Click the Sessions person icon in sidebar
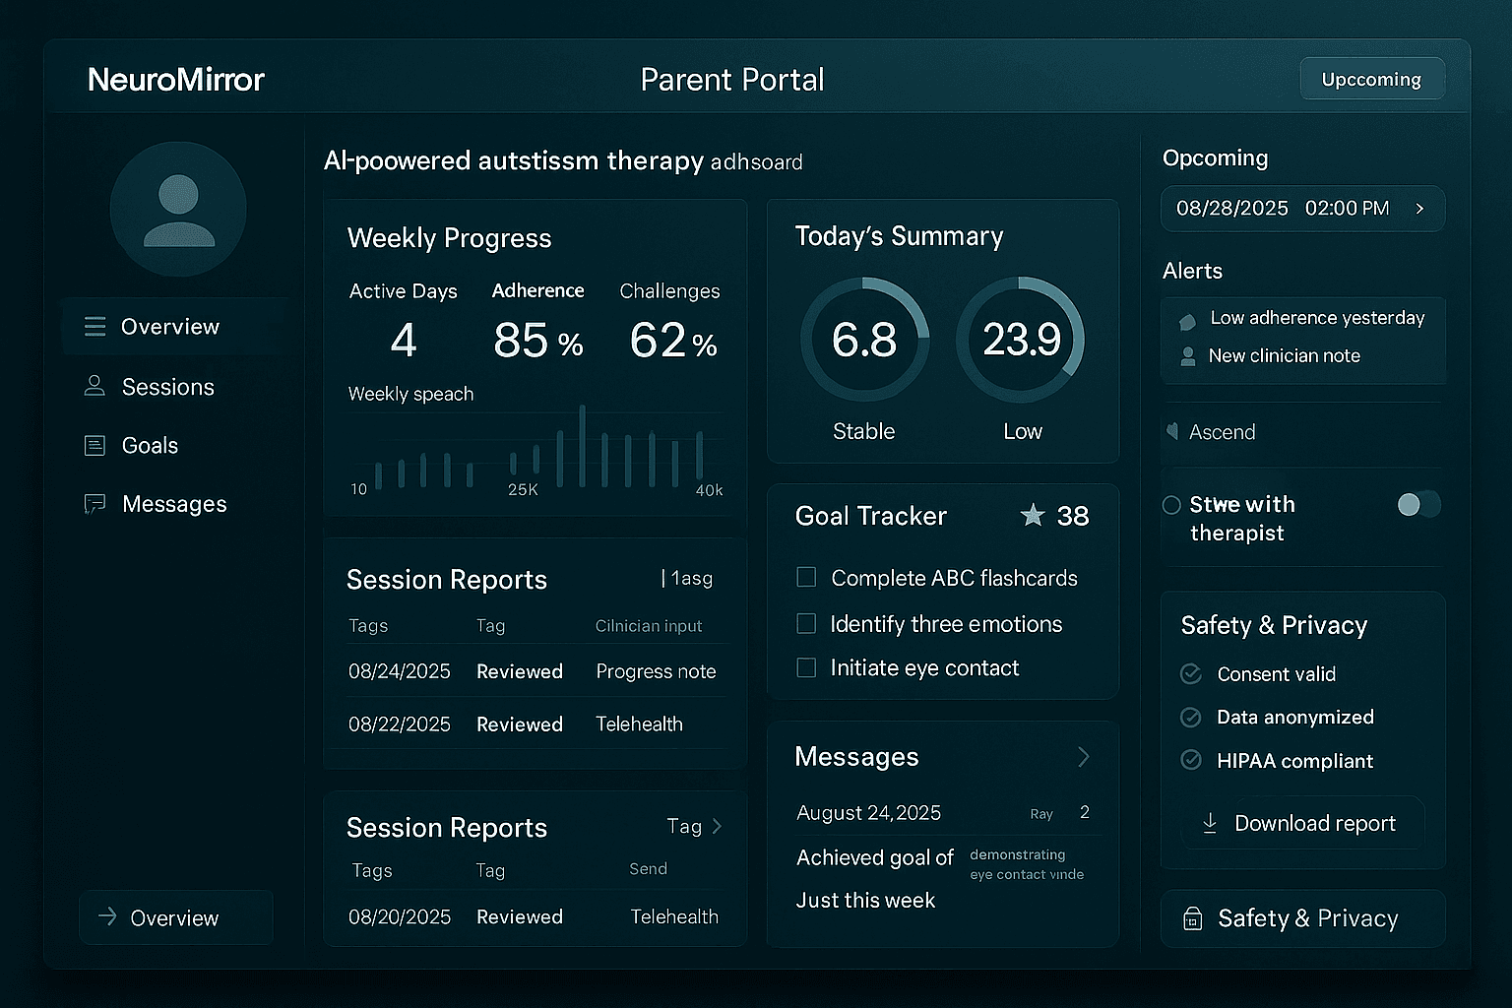The image size is (1512, 1008). (94, 386)
